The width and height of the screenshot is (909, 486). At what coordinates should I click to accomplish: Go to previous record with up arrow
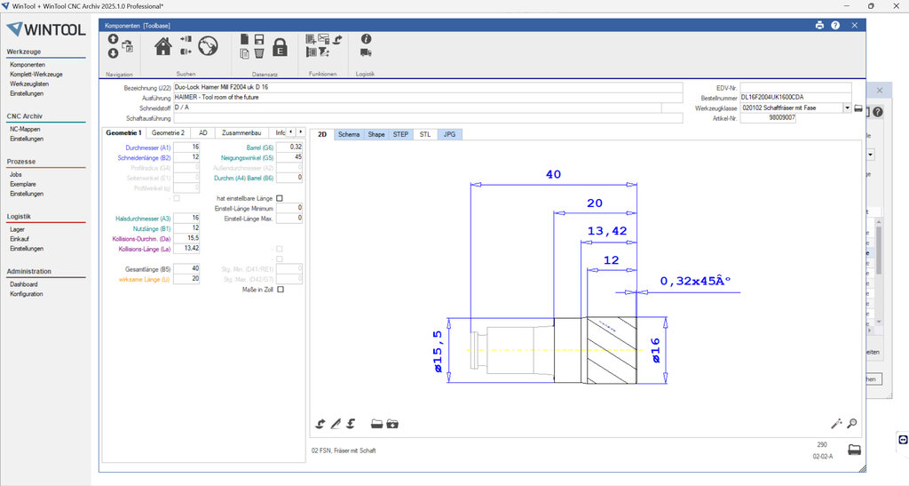click(x=113, y=39)
